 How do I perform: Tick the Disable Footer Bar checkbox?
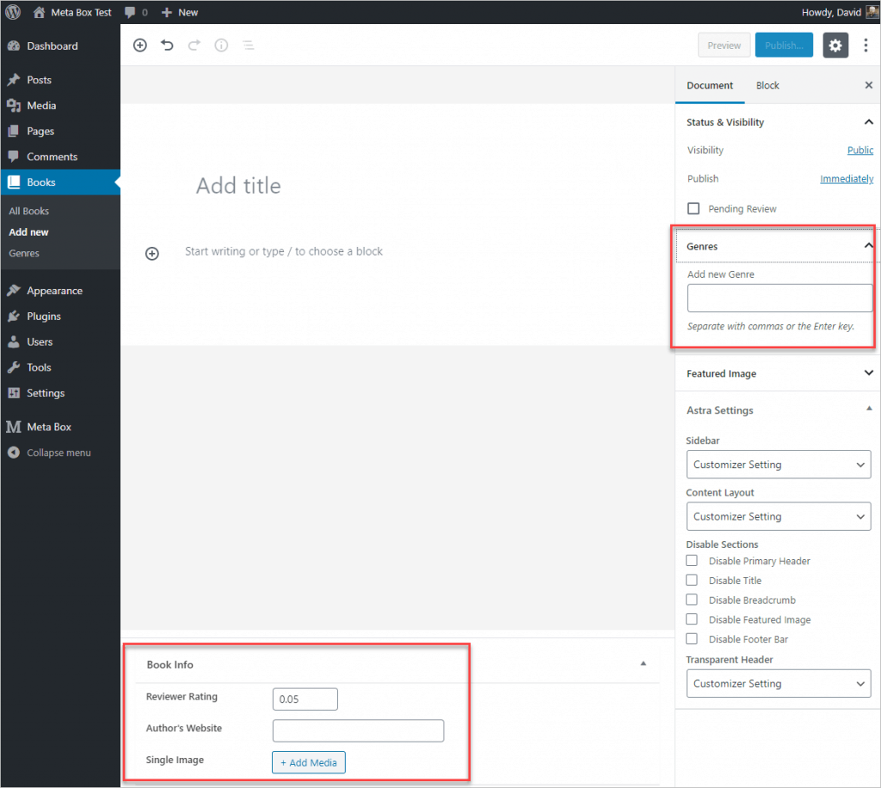[x=692, y=639]
